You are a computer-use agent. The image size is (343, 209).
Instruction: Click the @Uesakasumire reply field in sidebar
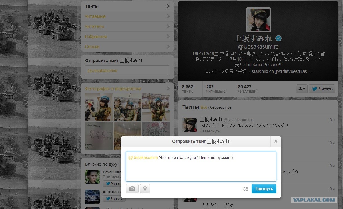click(x=127, y=71)
